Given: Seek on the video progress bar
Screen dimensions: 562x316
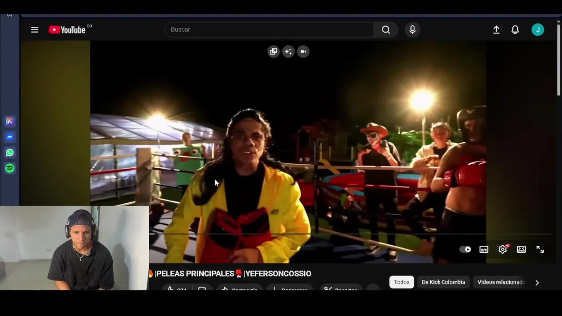Looking at the screenshot, I should (350, 234).
